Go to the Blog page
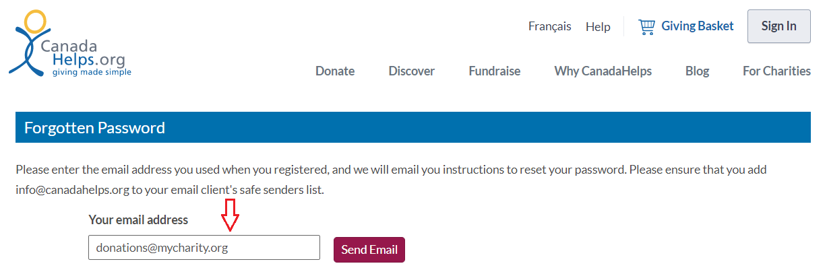The width and height of the screenshot is (827, 272). tap(697, 71)
